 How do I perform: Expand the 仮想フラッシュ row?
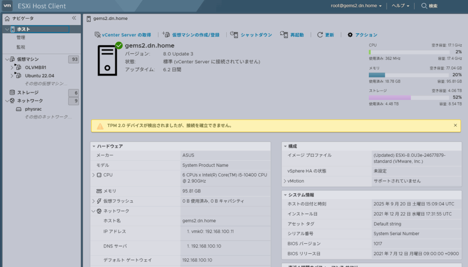coord(93,201)
